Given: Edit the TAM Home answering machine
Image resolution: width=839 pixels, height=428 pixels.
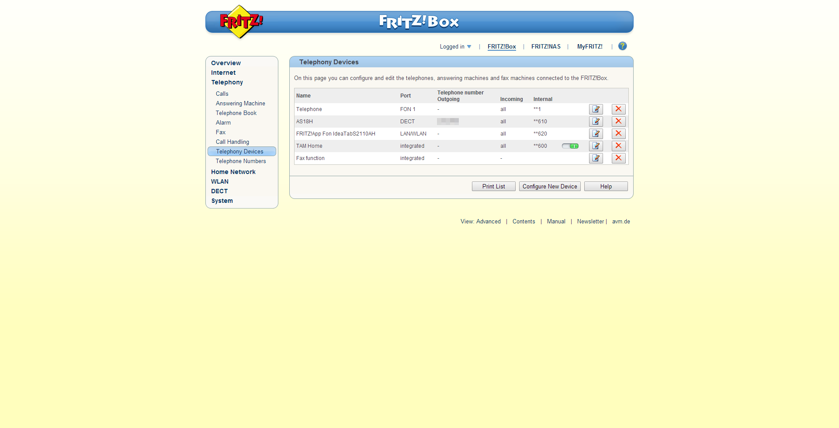Looking at the screenshot, I should click(x=596, y=146).
